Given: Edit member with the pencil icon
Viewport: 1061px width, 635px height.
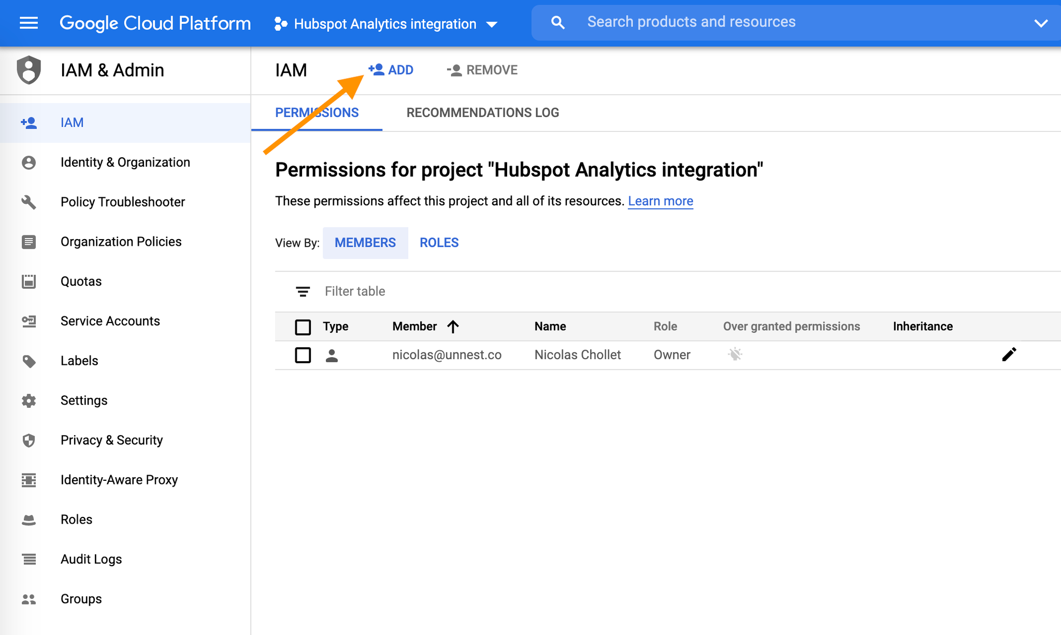Looking at the screenshot, I should (x=1009, y=355).
